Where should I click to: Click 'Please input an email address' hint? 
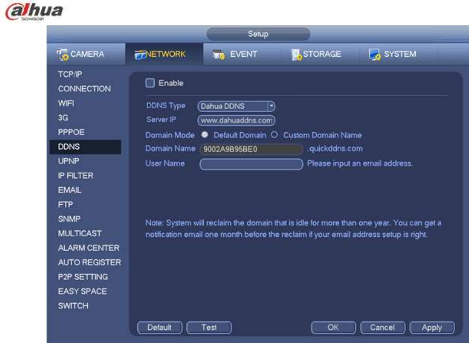click(x=360, y=163)
